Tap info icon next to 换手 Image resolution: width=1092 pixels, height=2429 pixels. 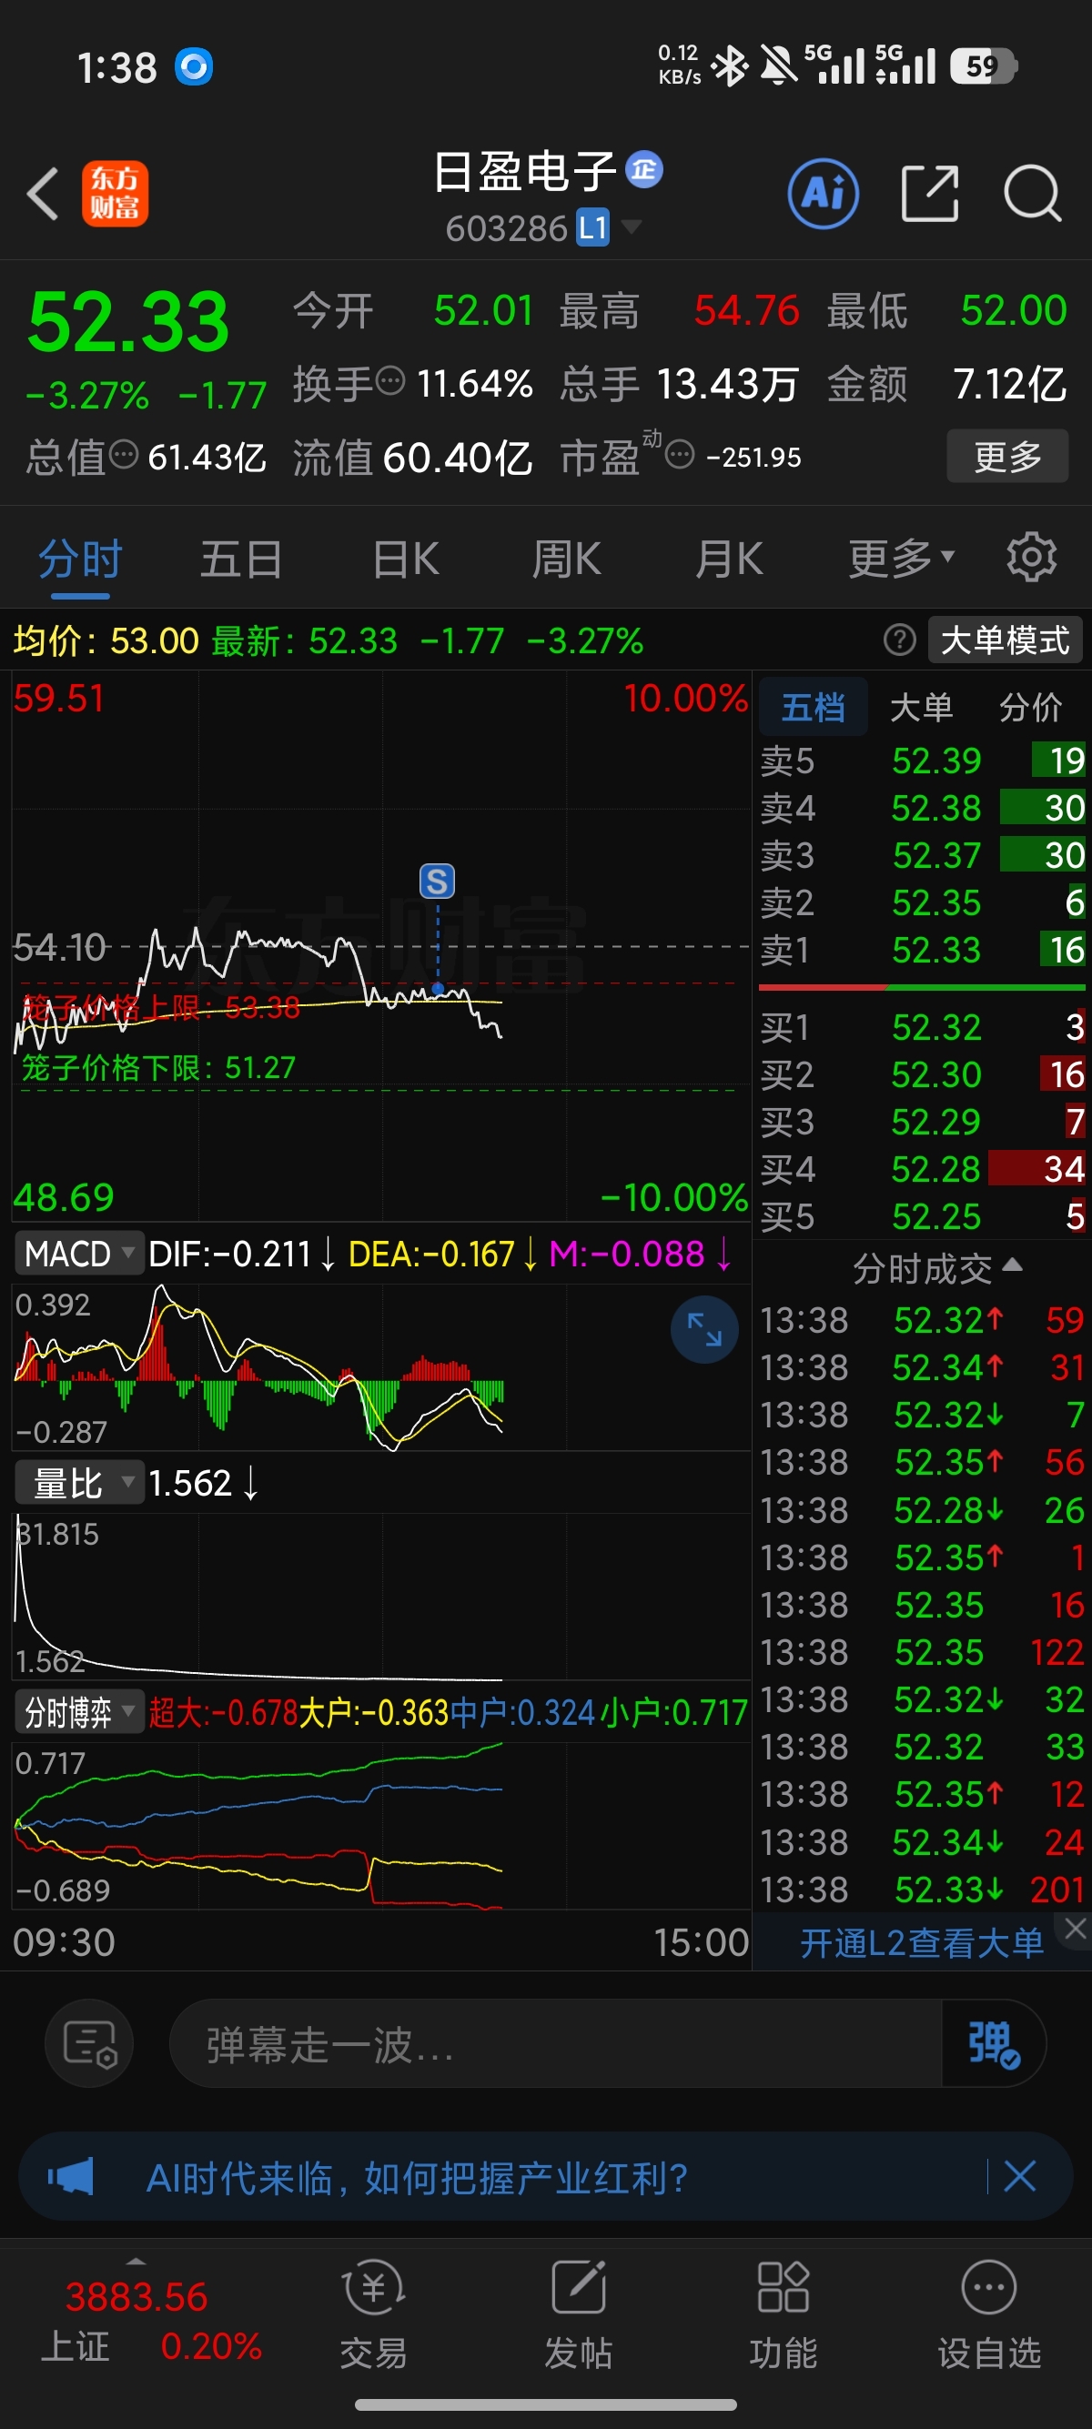pos(390,381)
